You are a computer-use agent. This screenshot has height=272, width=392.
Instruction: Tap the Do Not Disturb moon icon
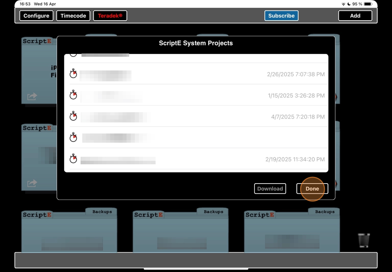(x=349, y=4)
